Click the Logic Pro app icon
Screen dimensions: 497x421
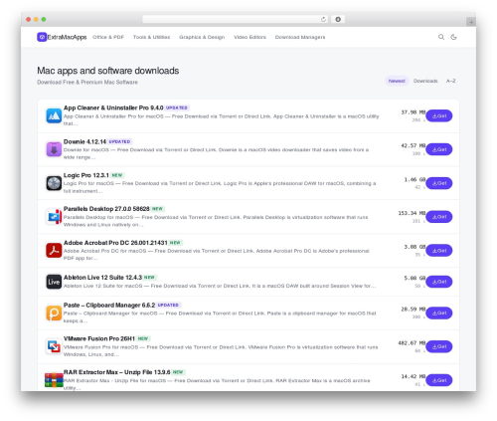coord(54,183)
